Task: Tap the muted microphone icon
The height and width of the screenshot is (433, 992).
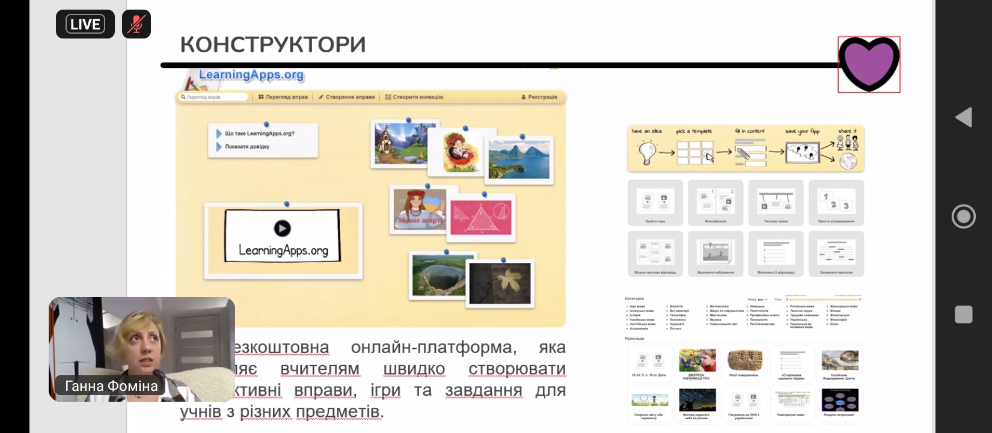Action: [136, 25]
